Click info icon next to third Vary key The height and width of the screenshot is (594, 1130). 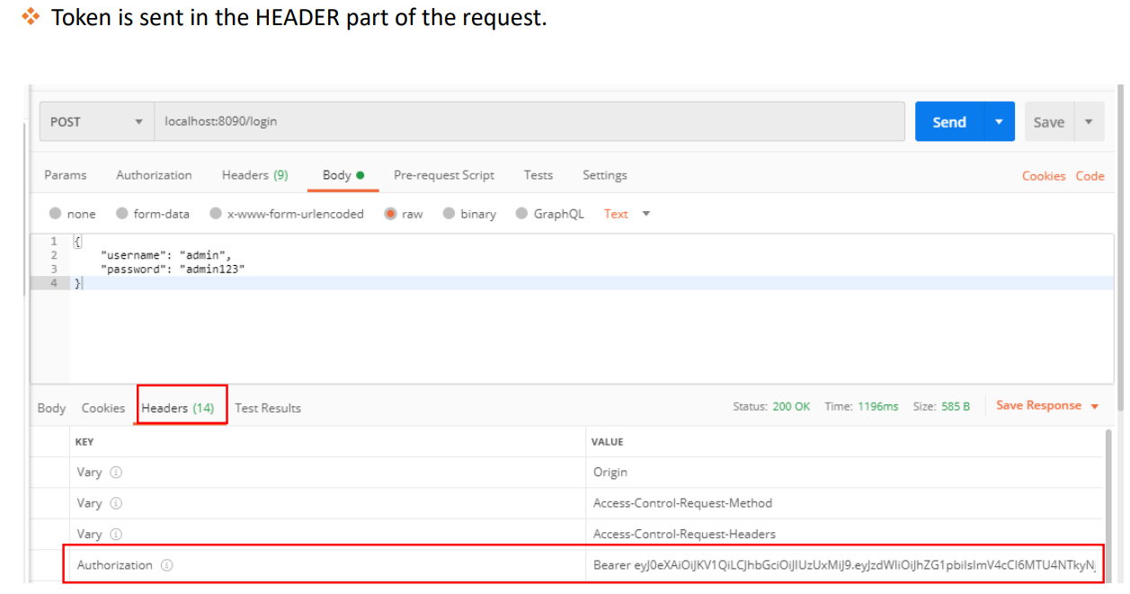click(116, 534)
